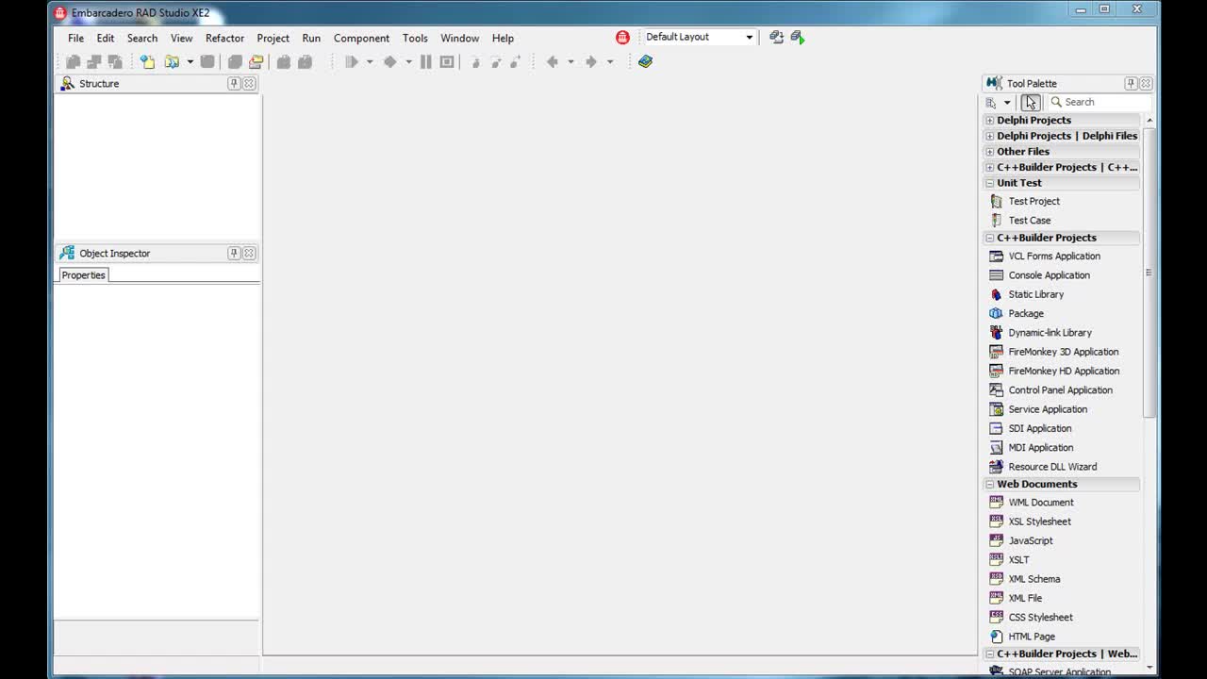
Task: Open the dropdown arrow beside Open file icon
Action: [x=190, y=61]
